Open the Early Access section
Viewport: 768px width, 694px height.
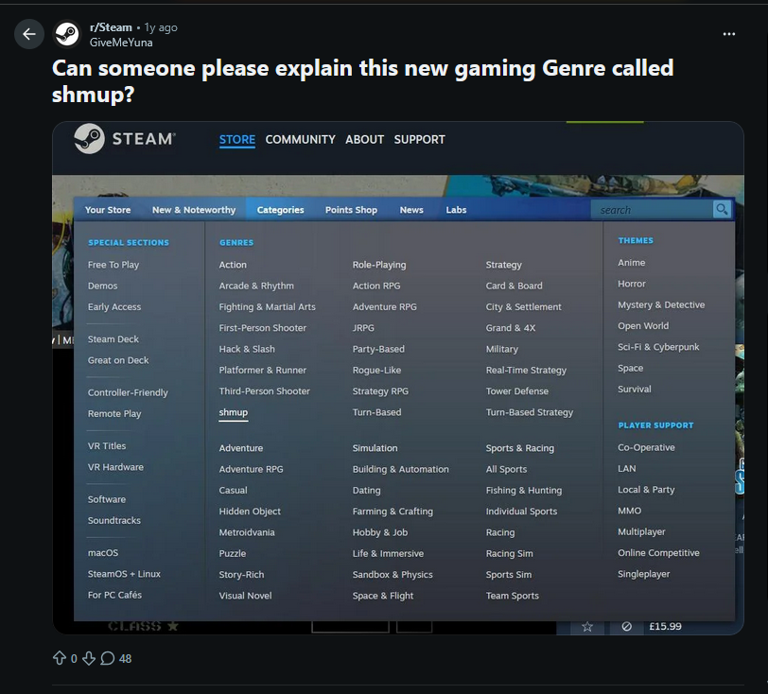tap(114, 306)
